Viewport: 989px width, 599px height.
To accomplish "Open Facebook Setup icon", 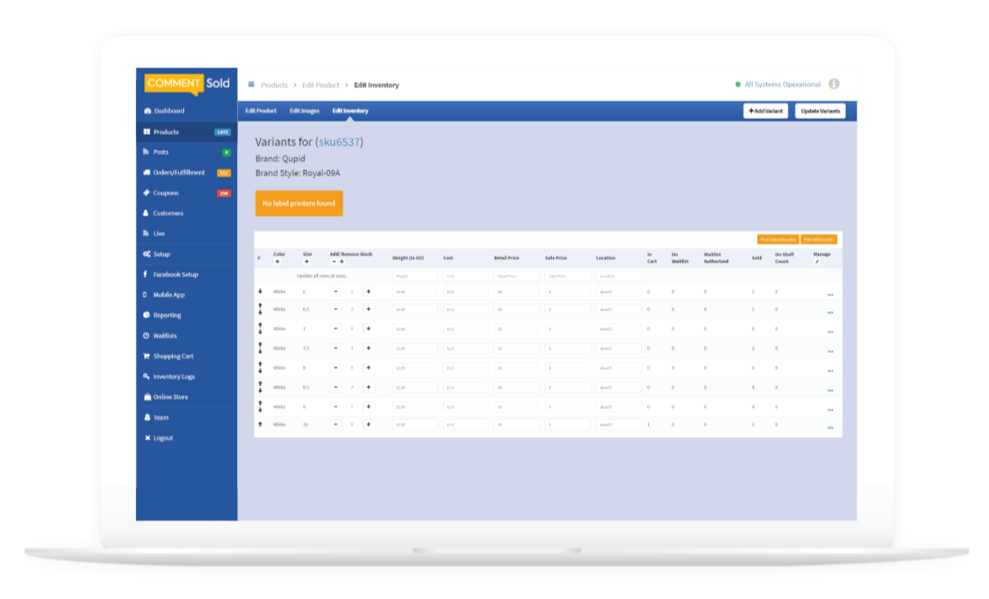I will tap(146, 274).
